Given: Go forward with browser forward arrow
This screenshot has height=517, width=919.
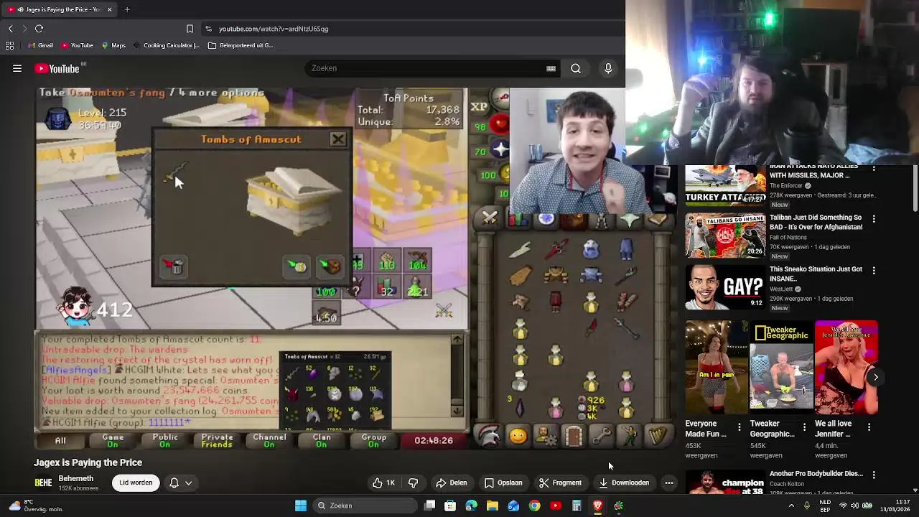Looking at the screenshot, I should point(24,29).
